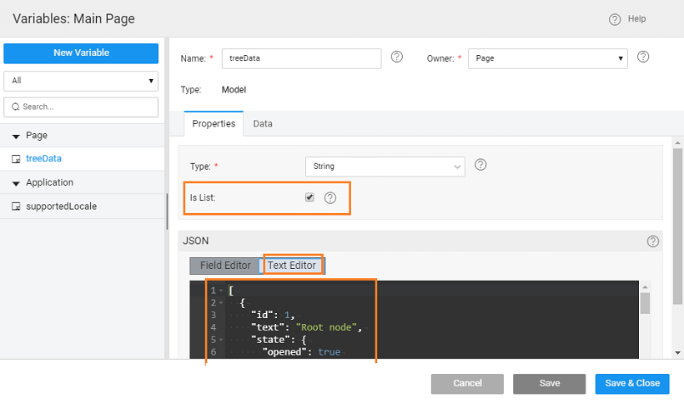This screenshot has height=408, width=684.
Task: Collapse the Page group in variable list
Action: click(16, 136)
